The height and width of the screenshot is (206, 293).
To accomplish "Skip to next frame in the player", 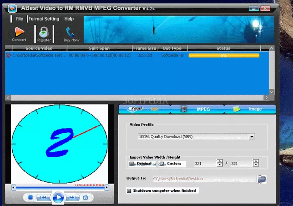I will 72,197.
